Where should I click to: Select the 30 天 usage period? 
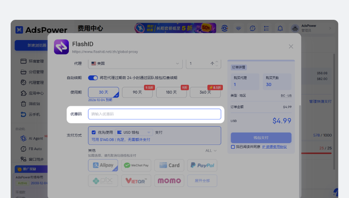104,92
